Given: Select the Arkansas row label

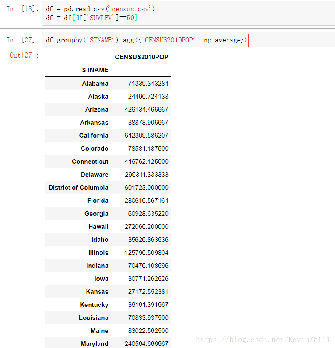Looking at the screenshot, I should tap(94, 123).
